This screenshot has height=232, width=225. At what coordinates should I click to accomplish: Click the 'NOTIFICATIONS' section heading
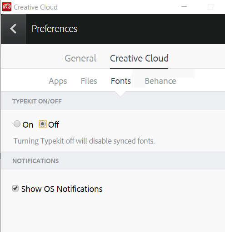[x=35, y=161]
